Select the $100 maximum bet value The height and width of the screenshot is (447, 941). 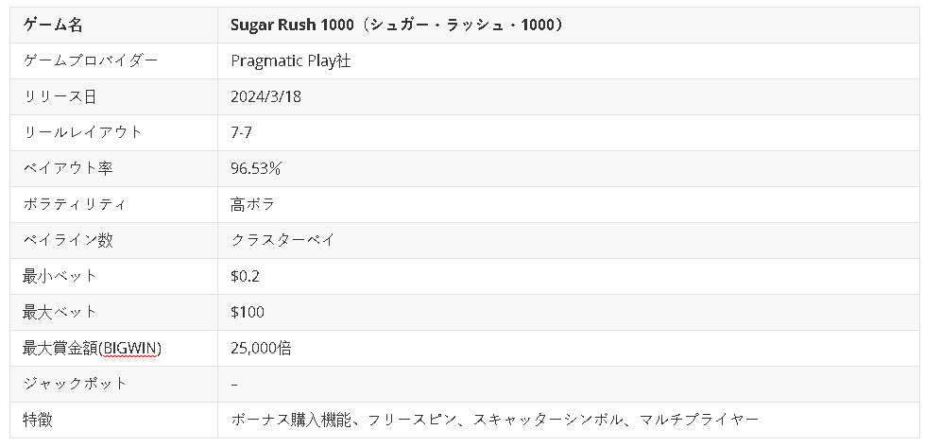pyautogui.click(x=248, y=313)
